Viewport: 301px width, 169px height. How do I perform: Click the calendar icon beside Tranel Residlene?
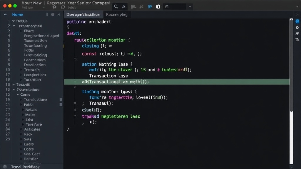[5, 167]
